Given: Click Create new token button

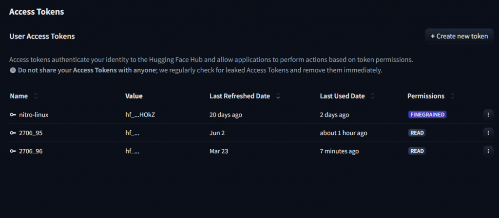Looking at the screenshot, I should coord(459,36).
